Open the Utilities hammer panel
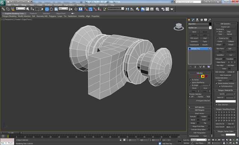 (210, 20)
